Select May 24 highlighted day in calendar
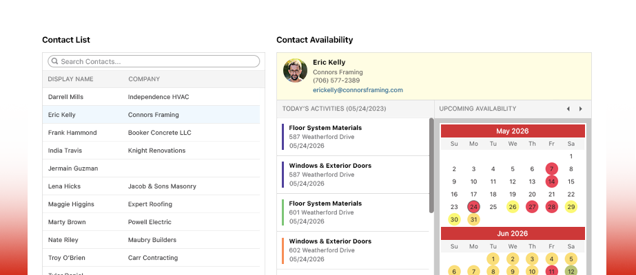This screenshot has height=275, width=636. pos(474,207)
